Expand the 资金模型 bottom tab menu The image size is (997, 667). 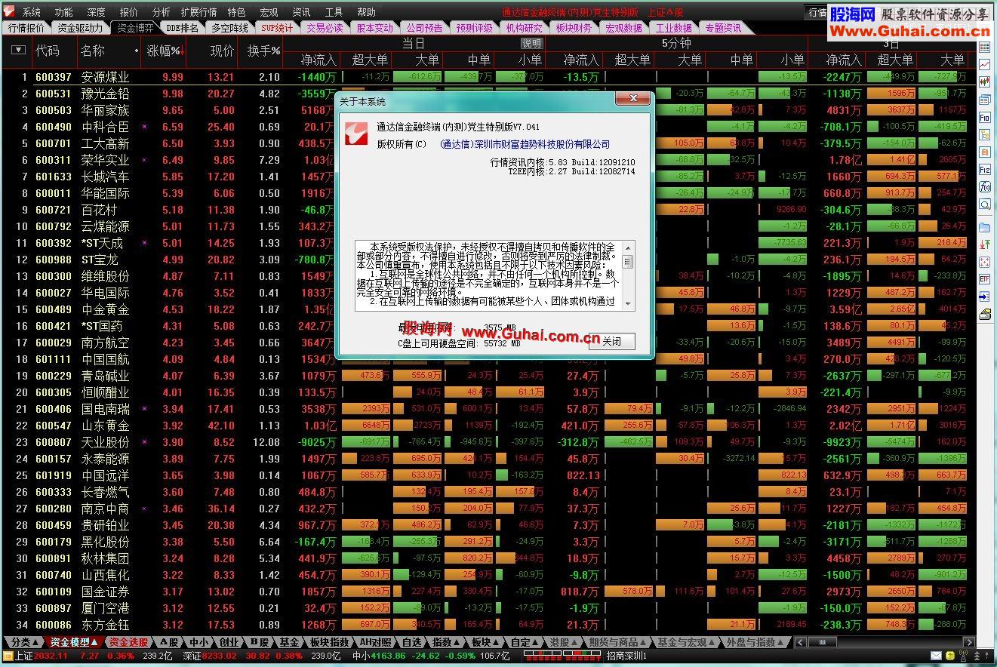(x=74, y=642)
